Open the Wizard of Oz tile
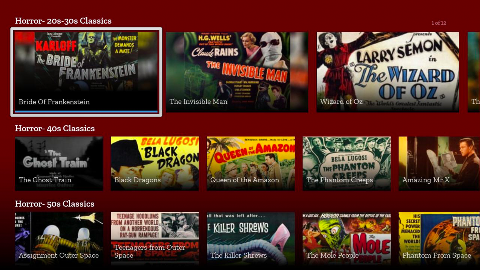This screenshot has height=270, width=480. coord(388,72)
